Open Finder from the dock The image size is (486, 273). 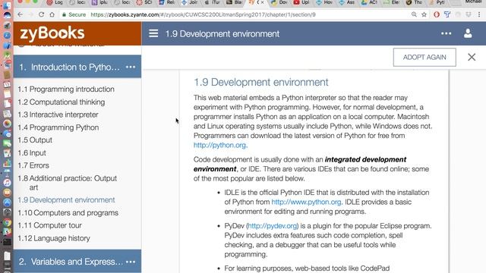pyautogui.click(x=7, y=5)
